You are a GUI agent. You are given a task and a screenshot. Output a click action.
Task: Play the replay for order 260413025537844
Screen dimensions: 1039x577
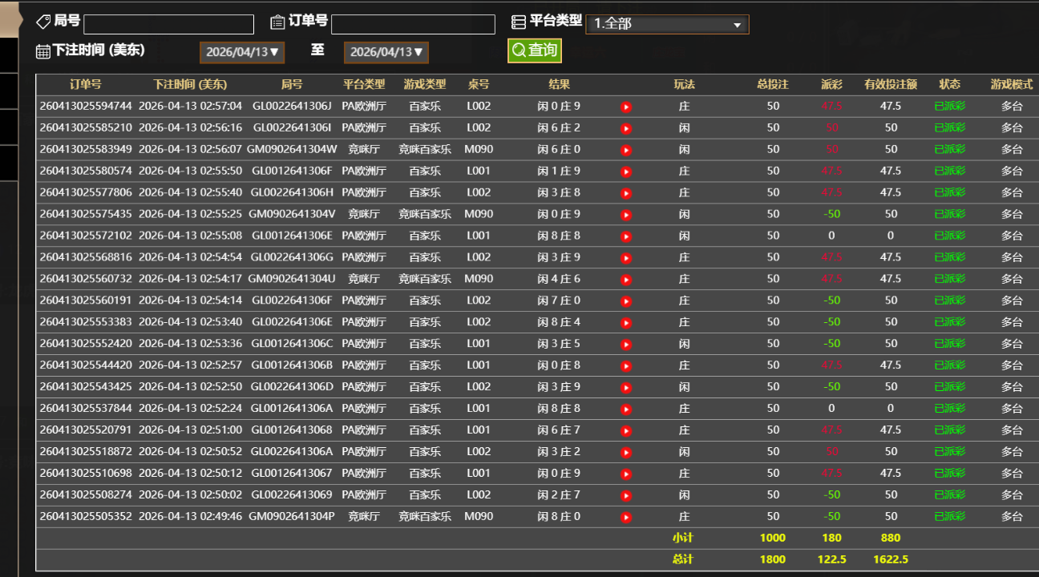point(626,408)
